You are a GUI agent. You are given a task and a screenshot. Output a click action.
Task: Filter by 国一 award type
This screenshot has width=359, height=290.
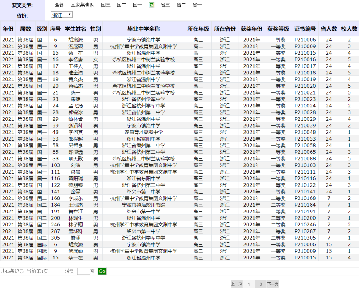tap(137, 5)
